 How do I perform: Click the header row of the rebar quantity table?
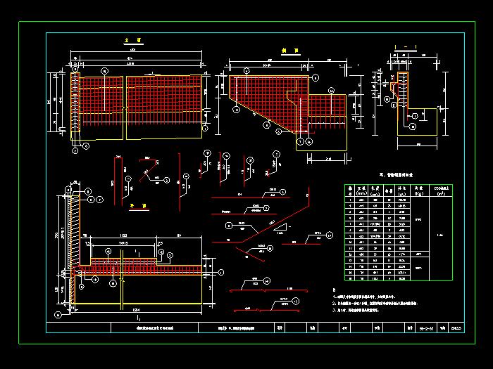(x=398, y=189)
